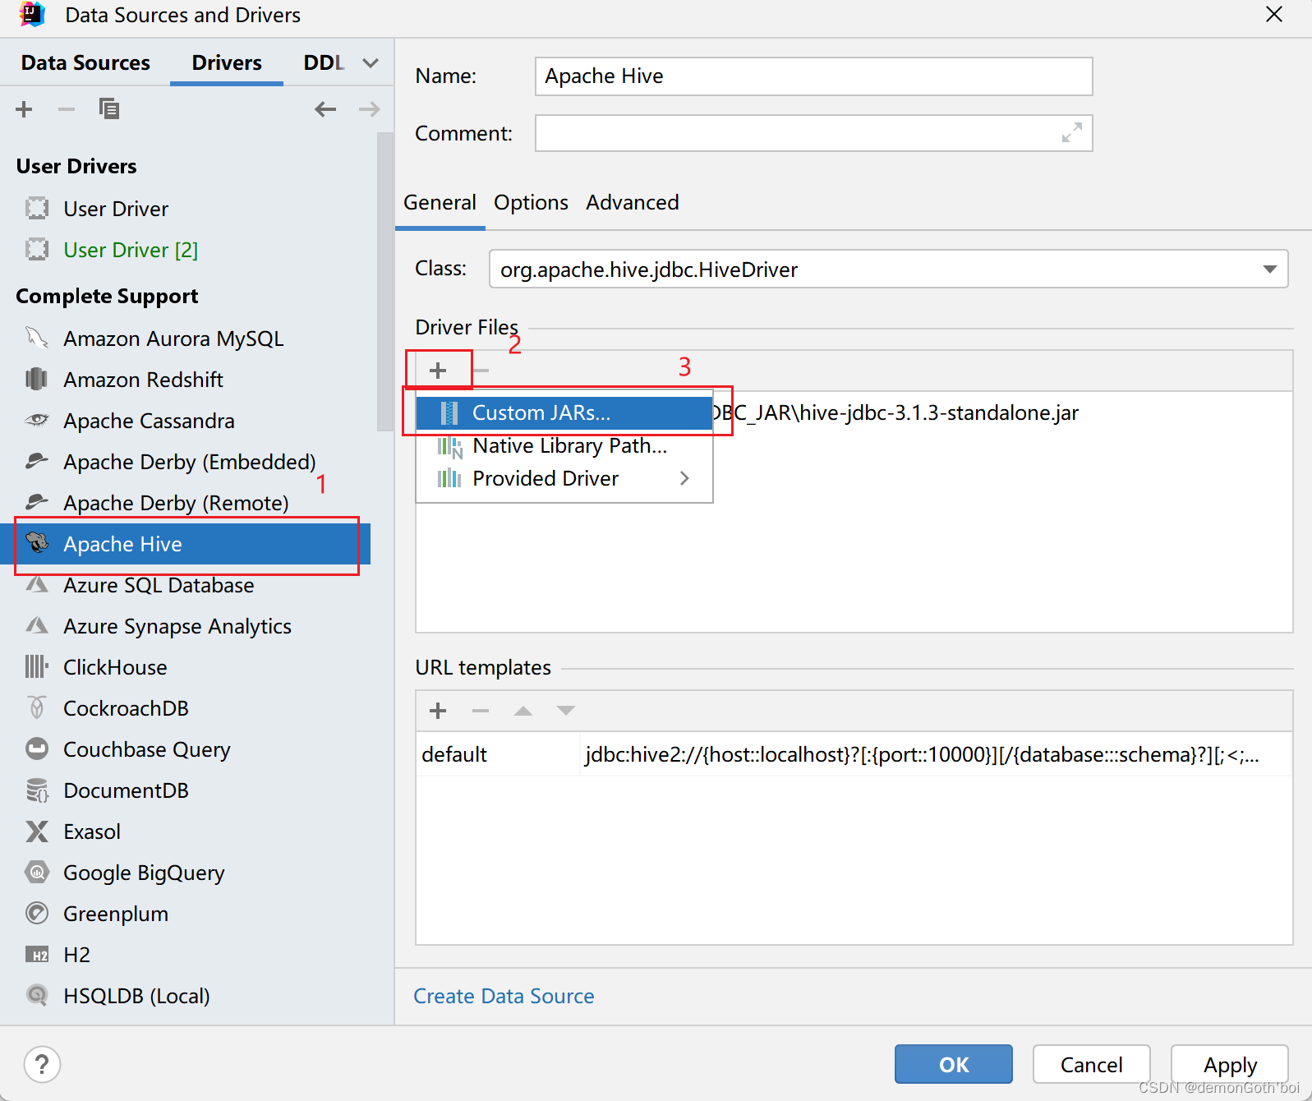Click the Google BigQuery icon

point(37,873)
